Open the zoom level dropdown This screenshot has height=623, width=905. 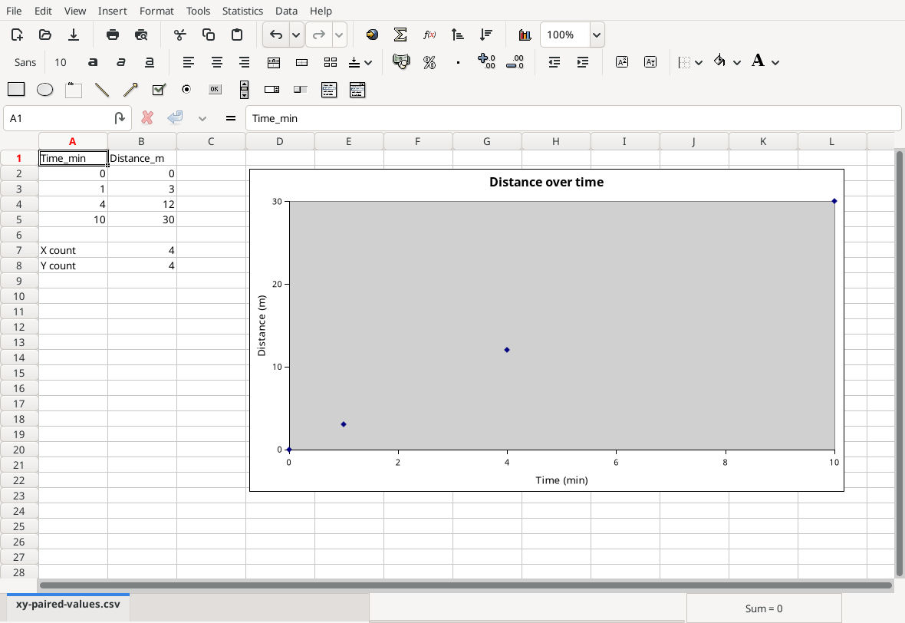pos(597,35)
